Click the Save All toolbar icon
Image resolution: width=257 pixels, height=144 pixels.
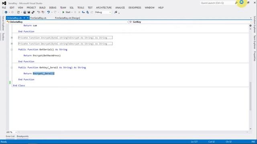click(x=33, y=12)
